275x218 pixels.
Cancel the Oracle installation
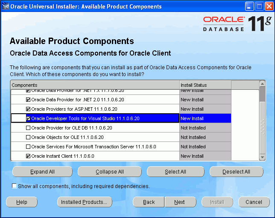coord(254,202)
